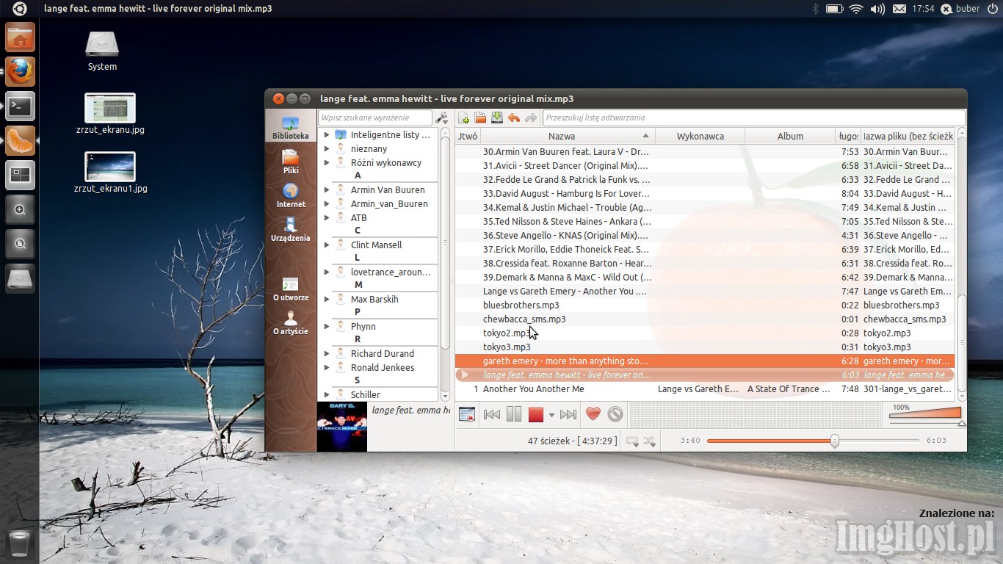Open System desktop icon
Viewport: 1003px width, 564px height.
coord(102,51)
